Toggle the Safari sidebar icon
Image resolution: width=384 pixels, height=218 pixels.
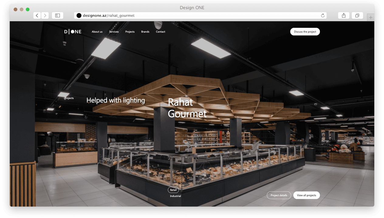click(57, 16)
